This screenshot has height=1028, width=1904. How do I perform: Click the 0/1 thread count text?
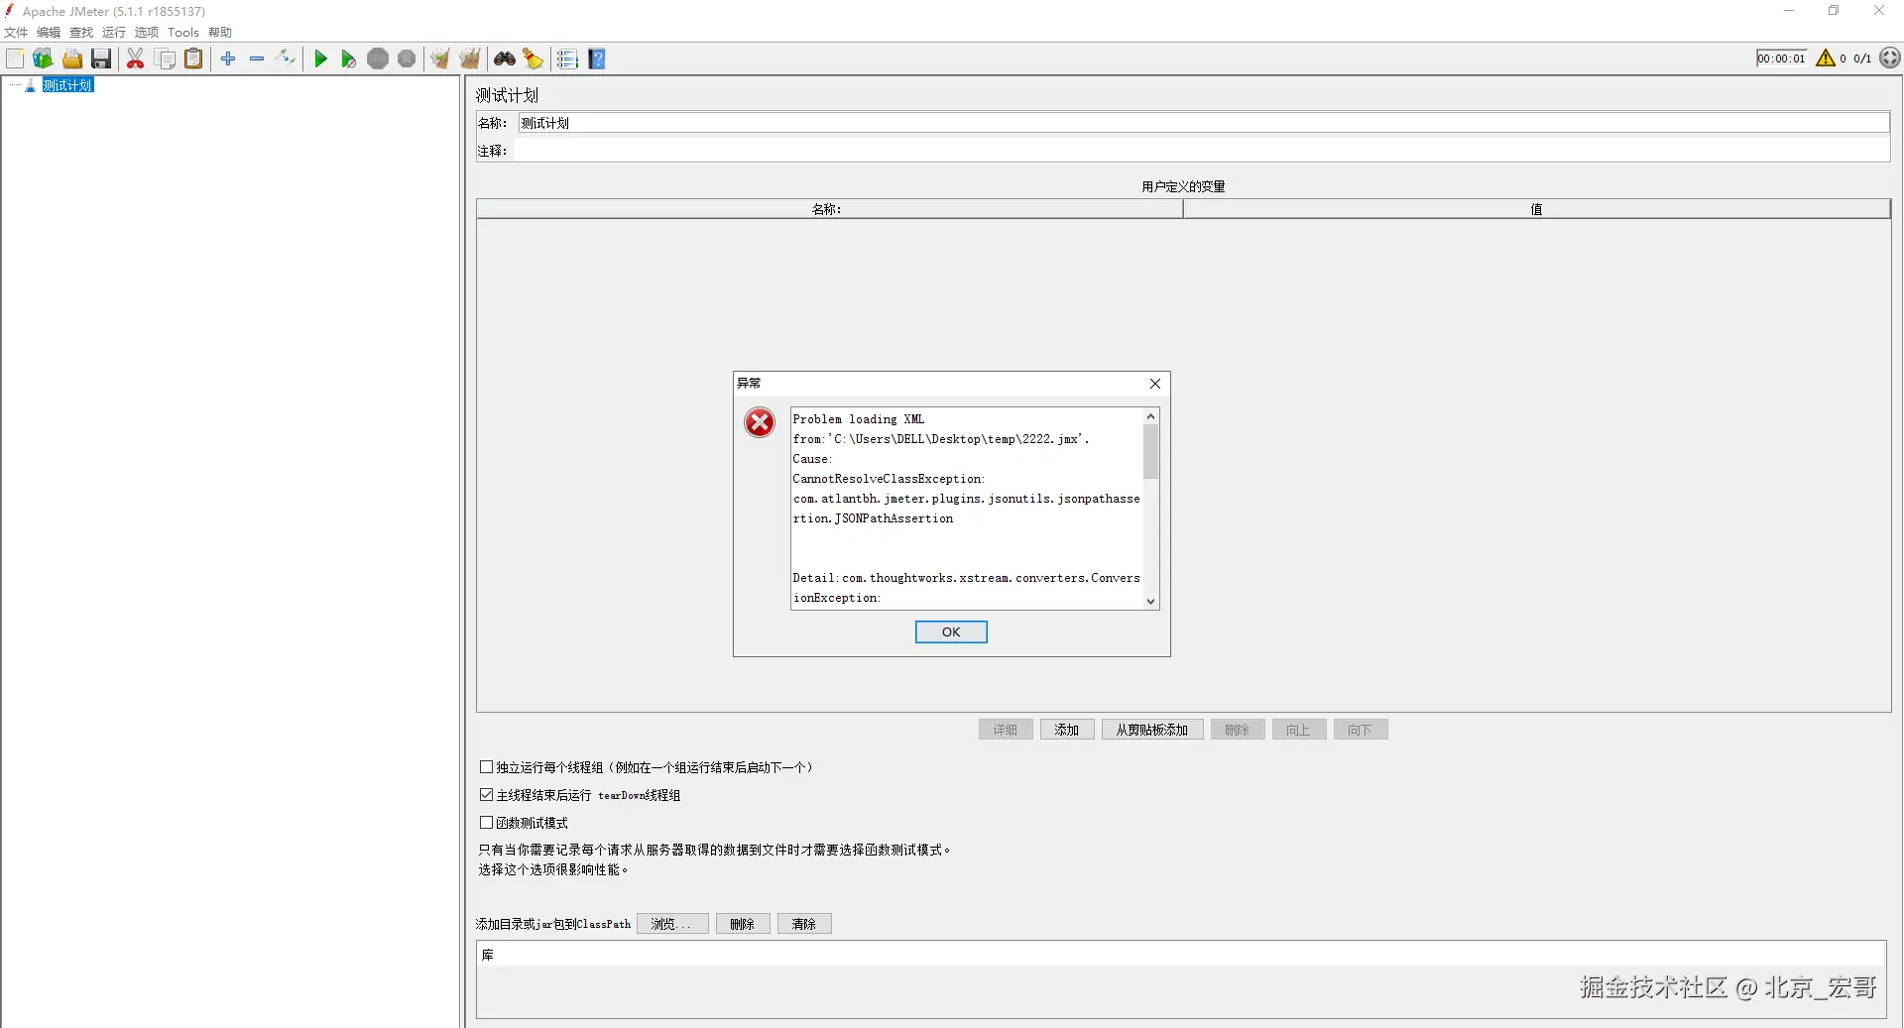click(1862, 58)
